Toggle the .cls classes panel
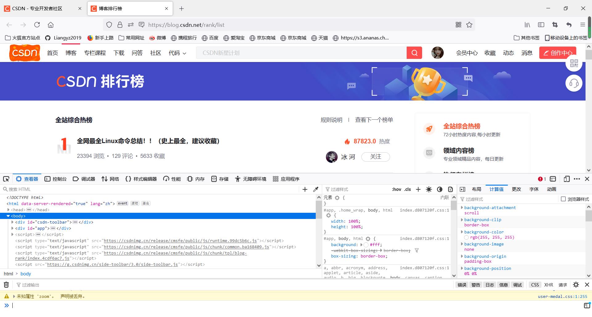Viewport: 592px width, 317px height. [x=408, y=189]
